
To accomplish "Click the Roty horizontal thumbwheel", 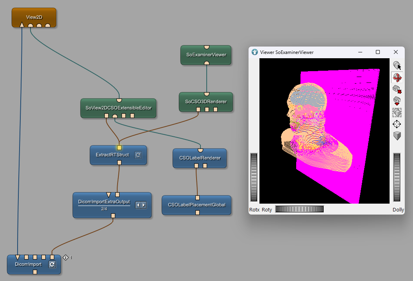I will 299,209.
